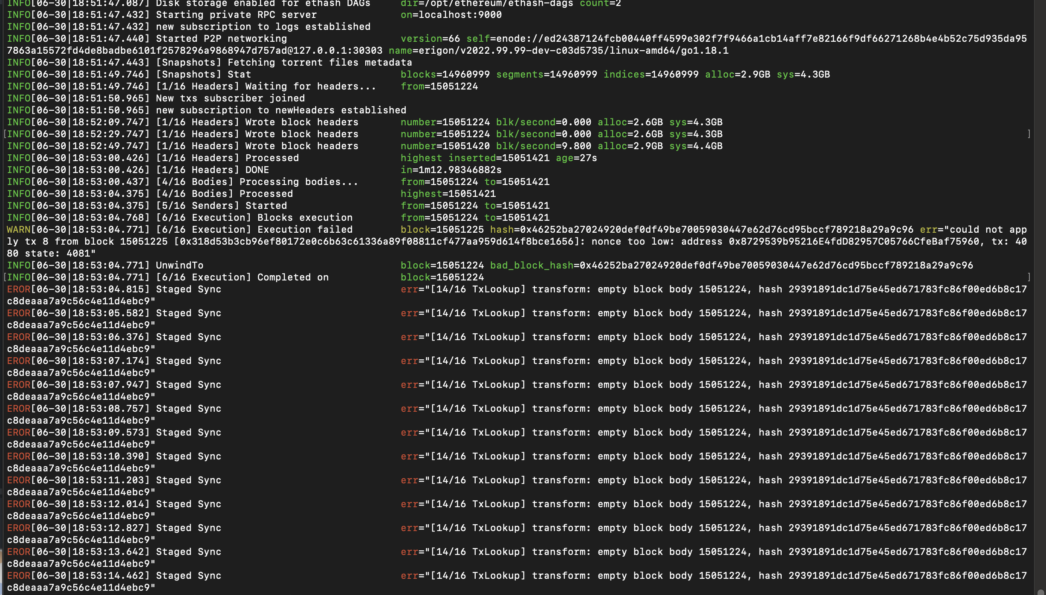This screenshot has width=1046, height=595.
Task: Click "Execution failed" in the WARN line
Action: tap(305, 230)
